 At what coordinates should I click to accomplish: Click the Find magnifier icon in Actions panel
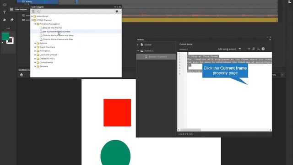click(258, 49)
